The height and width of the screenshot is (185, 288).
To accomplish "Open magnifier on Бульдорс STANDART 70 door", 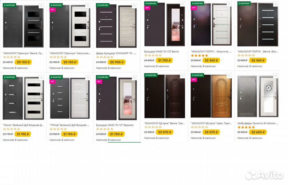I will (135, 6).
